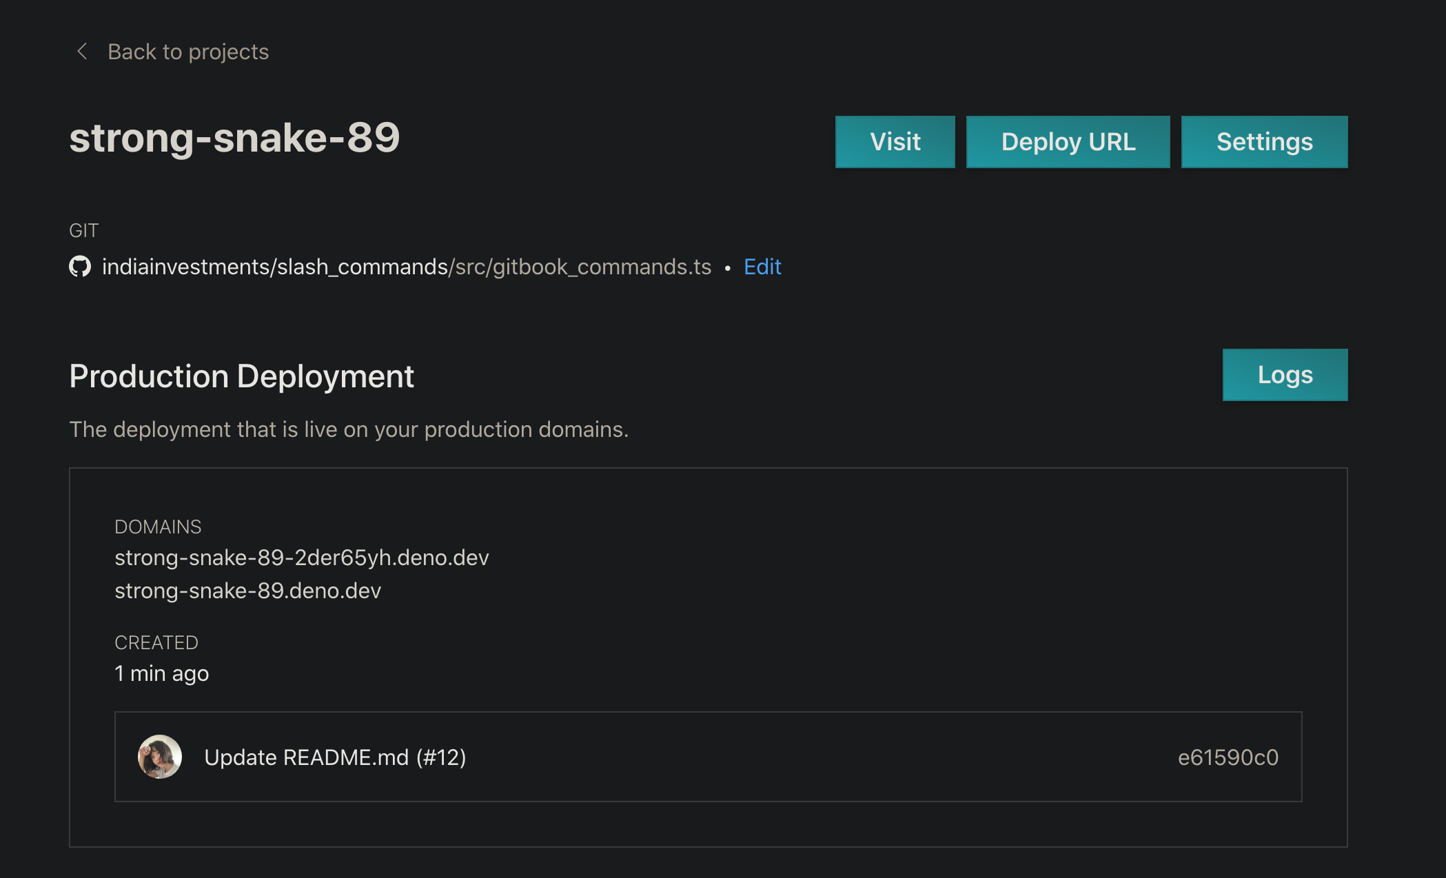Click the commit author avatar
Image resolution: width=1446 pixels, height=878 pixels.
(160, 757)
